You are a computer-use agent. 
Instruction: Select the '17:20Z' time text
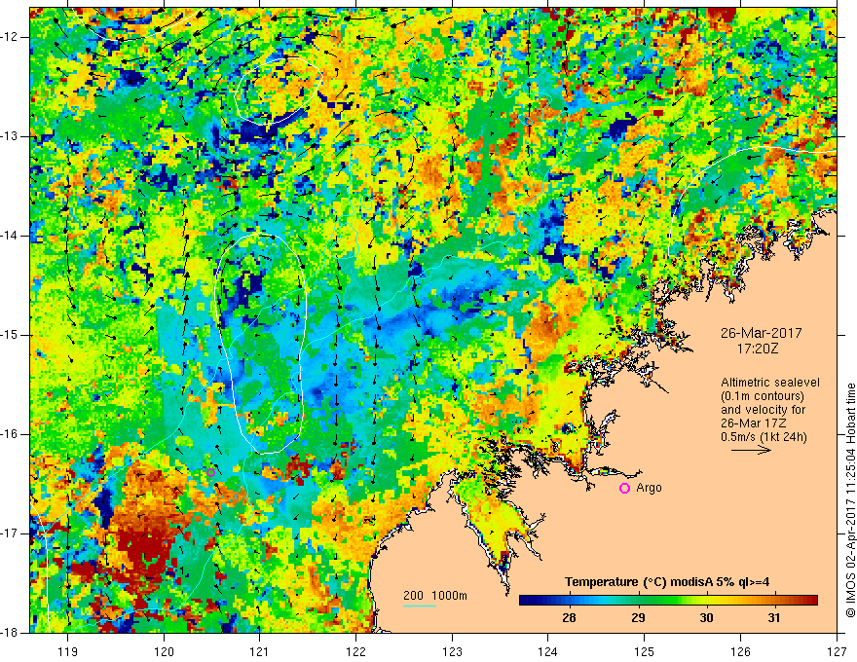(x=758, y=349)
